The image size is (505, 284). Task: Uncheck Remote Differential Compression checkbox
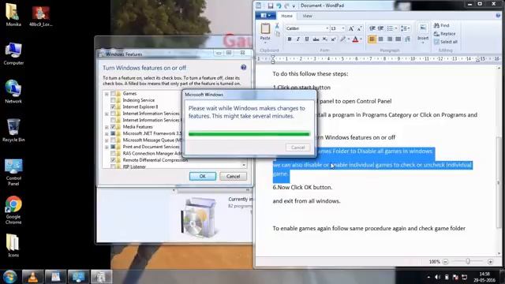[x=113, y=160]
